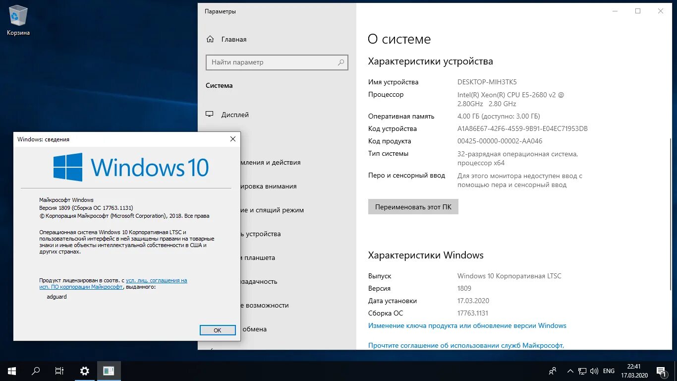
Task: Click the magnifier icon in Найти параметр box
Action: [341, 63]
